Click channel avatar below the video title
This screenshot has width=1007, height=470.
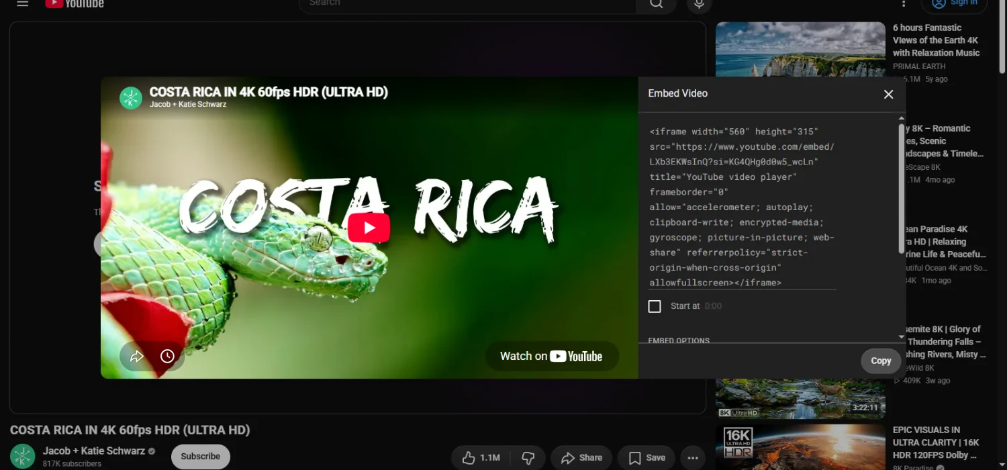pyautogui.click(x=22, y=457)
